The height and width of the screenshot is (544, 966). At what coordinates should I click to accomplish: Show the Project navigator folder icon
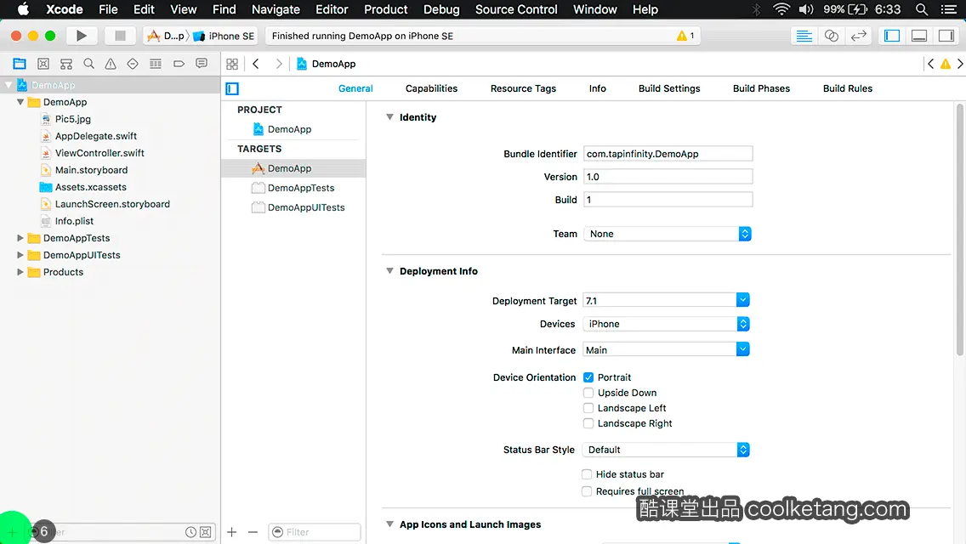coord(20,64)
